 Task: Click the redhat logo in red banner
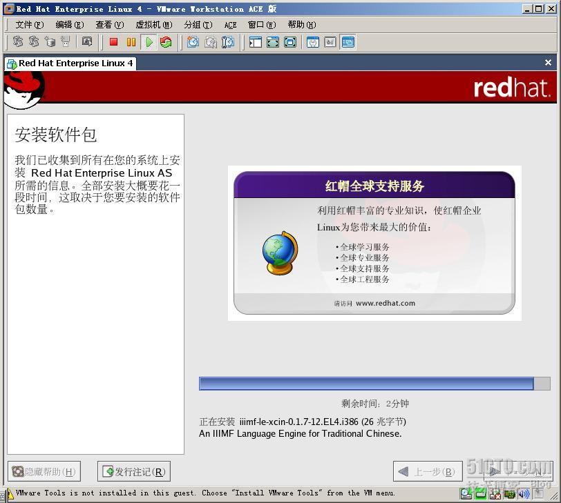[x=512, y=88]
